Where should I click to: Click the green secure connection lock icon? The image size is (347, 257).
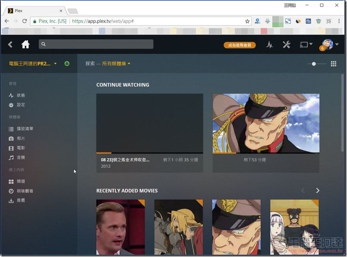pos(67,64)
